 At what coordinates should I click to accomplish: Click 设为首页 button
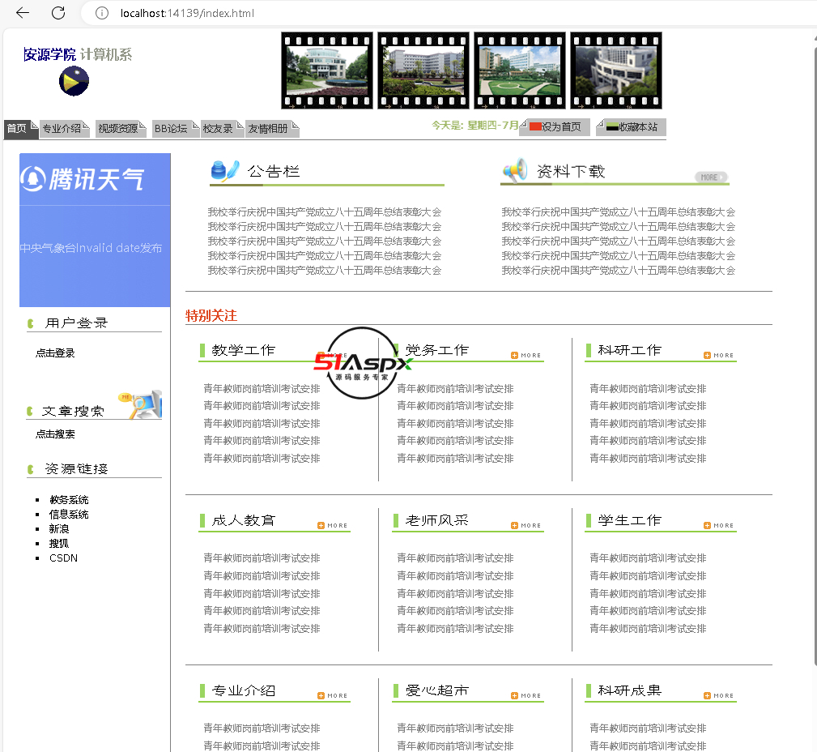point(556,126)
